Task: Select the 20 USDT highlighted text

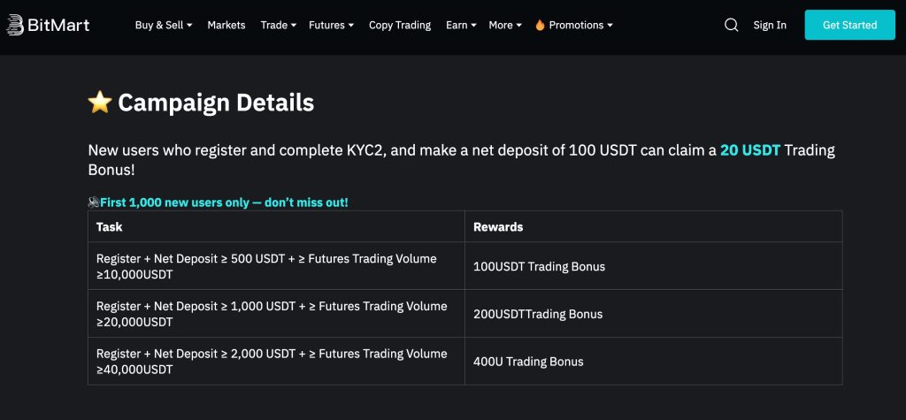Action: click(x=750, y=150)
